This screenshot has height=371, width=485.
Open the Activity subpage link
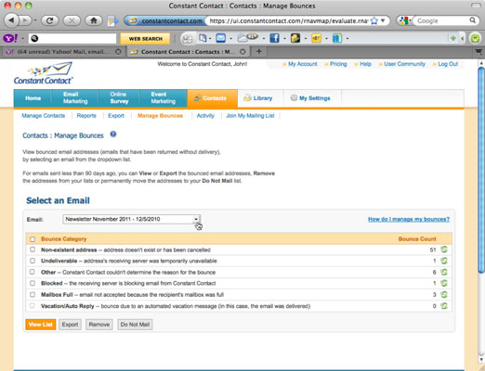(x=205, y=116)
